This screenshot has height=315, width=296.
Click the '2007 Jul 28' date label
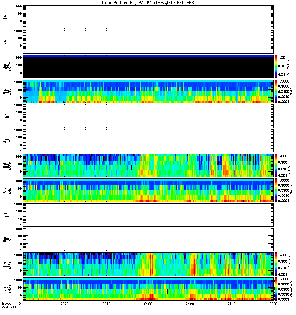[12, 307]
